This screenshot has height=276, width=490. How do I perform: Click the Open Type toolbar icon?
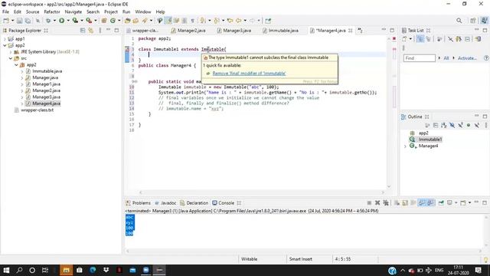point(127,21)
